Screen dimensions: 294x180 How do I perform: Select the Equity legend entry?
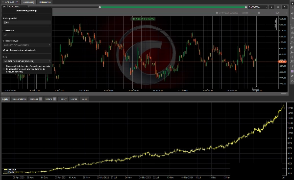(x=9, y=172)
